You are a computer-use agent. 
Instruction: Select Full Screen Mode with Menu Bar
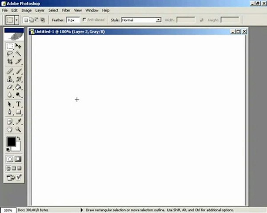pos(14,168)
